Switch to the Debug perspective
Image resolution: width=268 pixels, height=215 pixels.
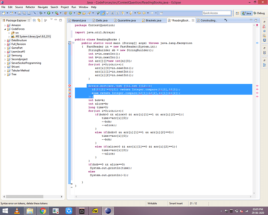[x=259, y=13]
